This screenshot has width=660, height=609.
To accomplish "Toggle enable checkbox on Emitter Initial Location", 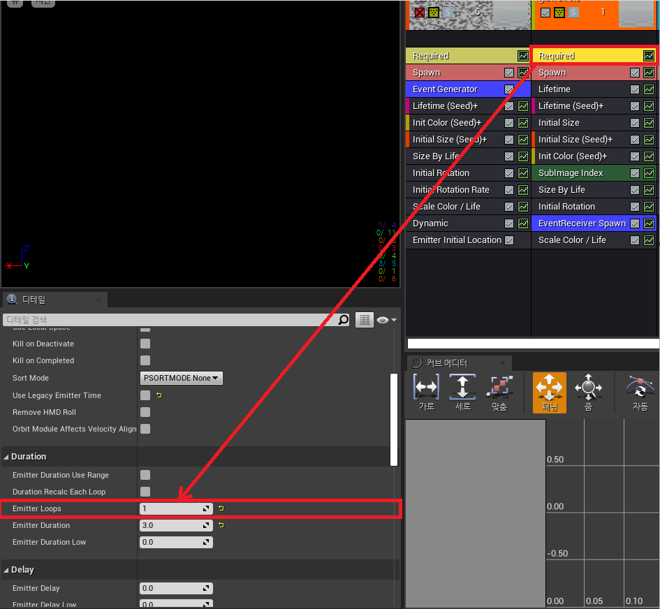I will tap(509, 240).
